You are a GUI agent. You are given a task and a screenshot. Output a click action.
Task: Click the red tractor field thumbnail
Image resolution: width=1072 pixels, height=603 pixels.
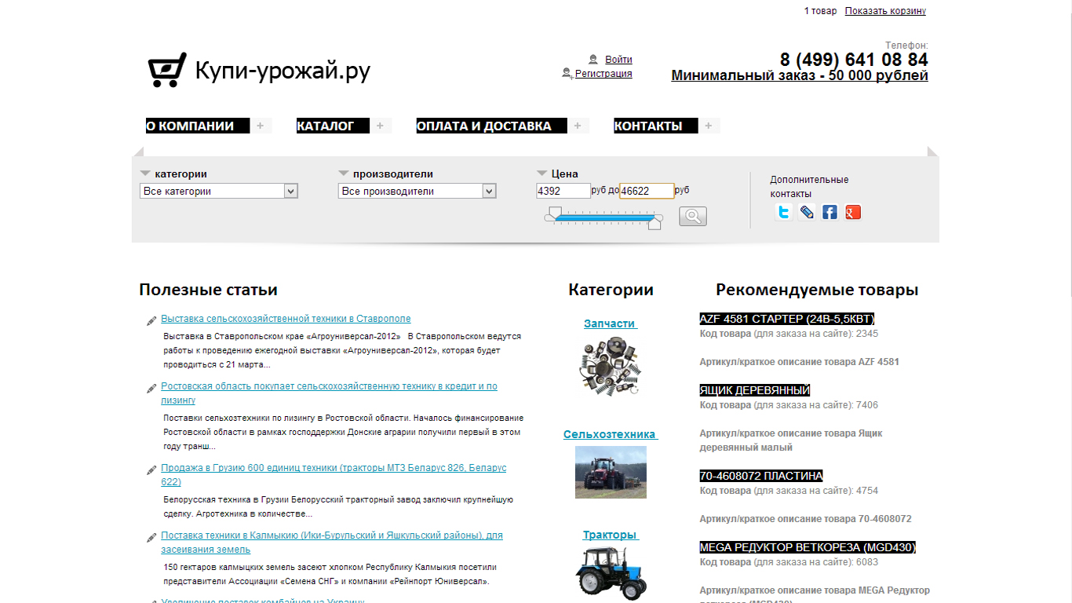coord(611,472)
